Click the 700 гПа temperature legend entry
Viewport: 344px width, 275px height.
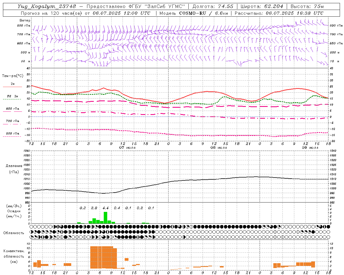13,121
